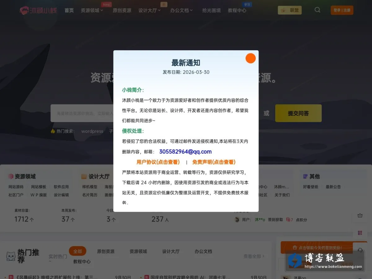Screen dimensions: 372x279
Task: Open 用户协议(点击查看) link in popup
Action: click(158, 162)
